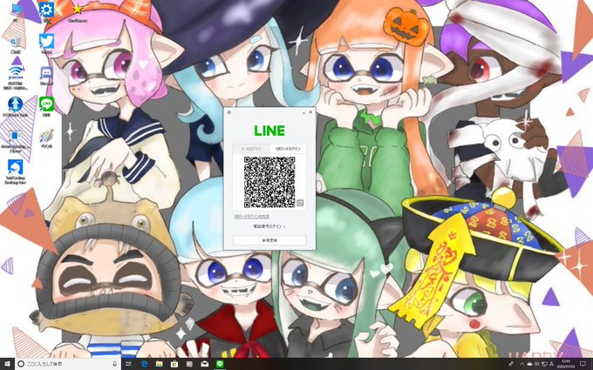Click the new registration button

(269, 240)
